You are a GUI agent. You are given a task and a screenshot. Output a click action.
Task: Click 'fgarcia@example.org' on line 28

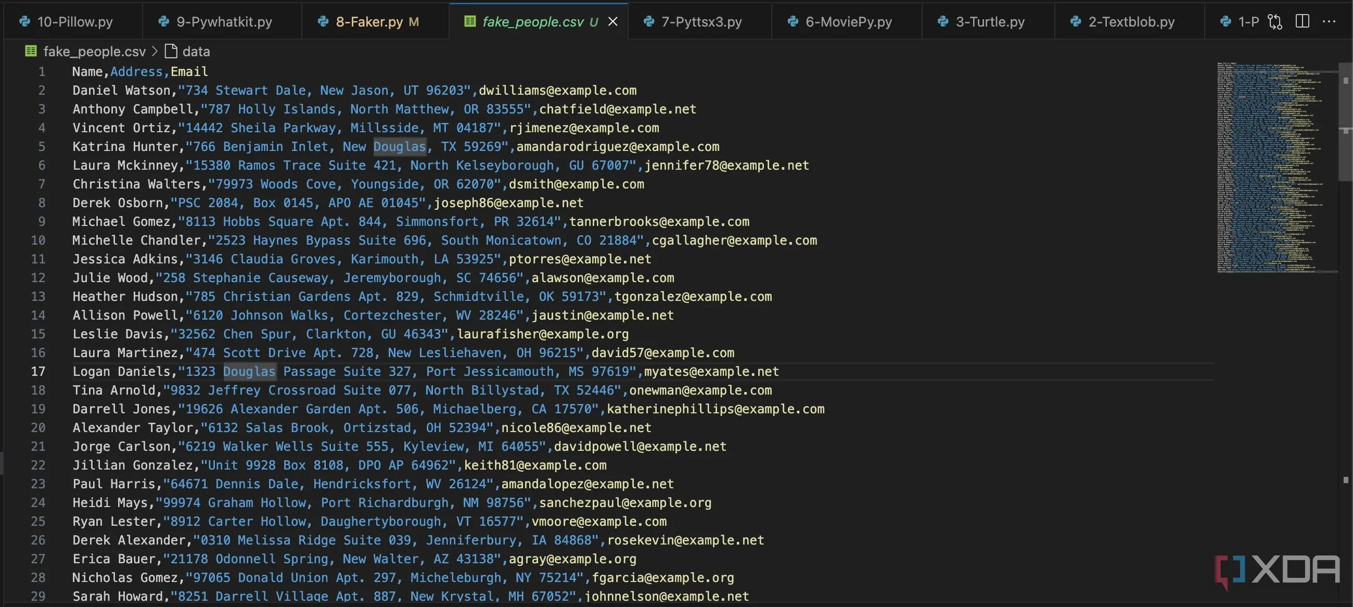(x=663, y=577)
